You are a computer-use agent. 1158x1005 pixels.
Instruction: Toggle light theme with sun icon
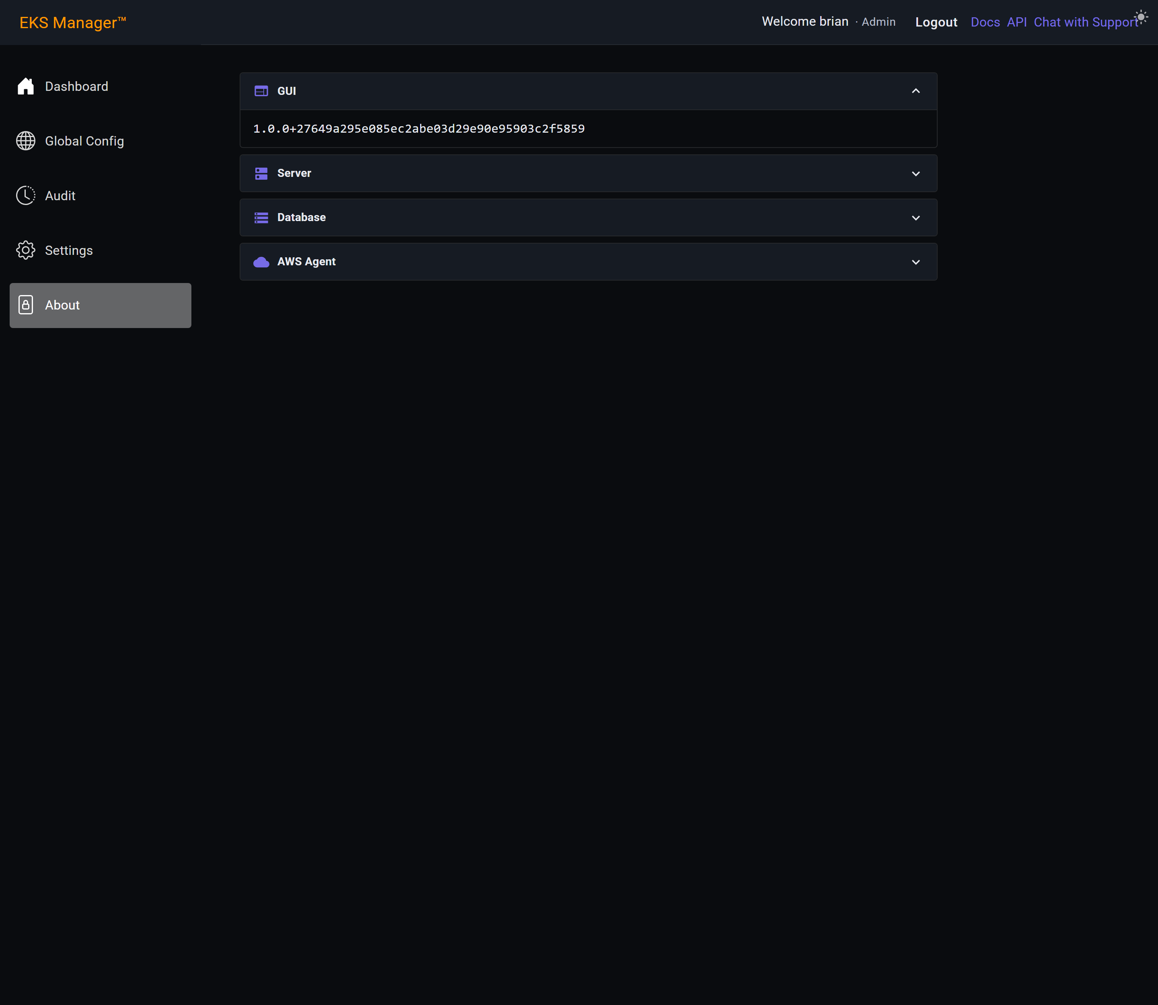pos(1141,17)
